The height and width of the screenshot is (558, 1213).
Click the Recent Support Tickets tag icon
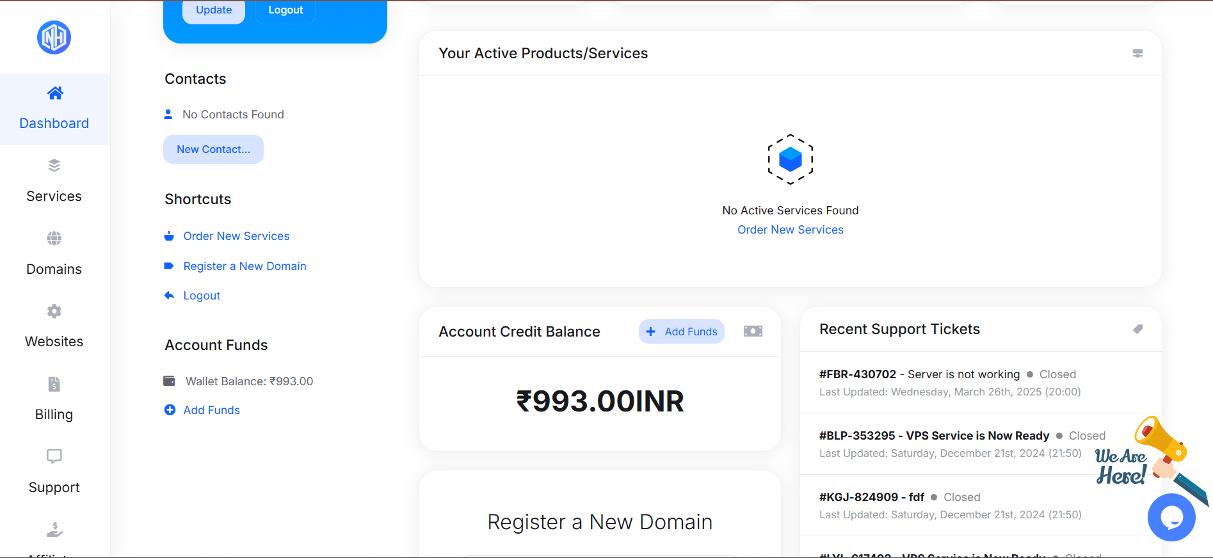[x=1137, y=329]
